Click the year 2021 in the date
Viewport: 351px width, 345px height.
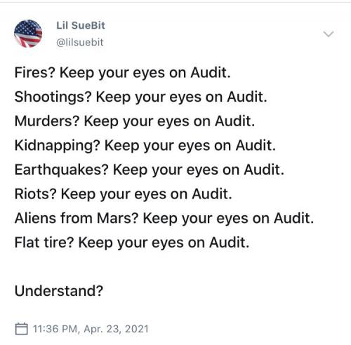pos(137,329)
